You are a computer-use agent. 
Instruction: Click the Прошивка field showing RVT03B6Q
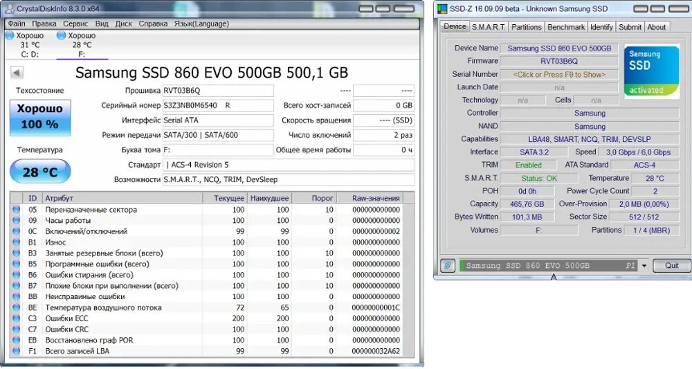pyautogui.click(x=218, y=91)
